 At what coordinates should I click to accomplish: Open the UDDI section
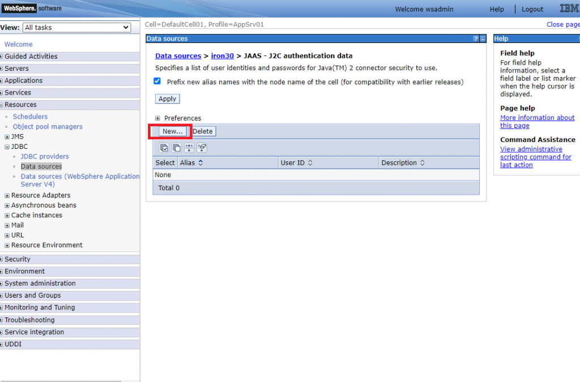(x=13, y=344)
